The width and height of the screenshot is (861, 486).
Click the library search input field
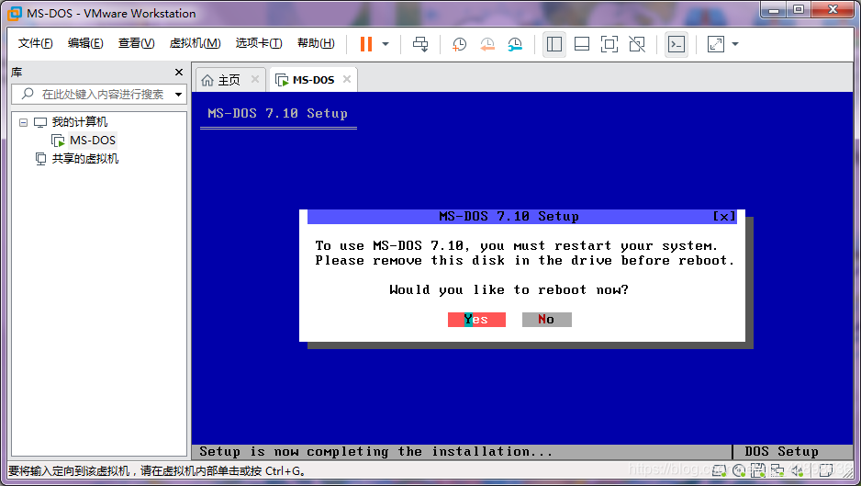tap(99, 95)
